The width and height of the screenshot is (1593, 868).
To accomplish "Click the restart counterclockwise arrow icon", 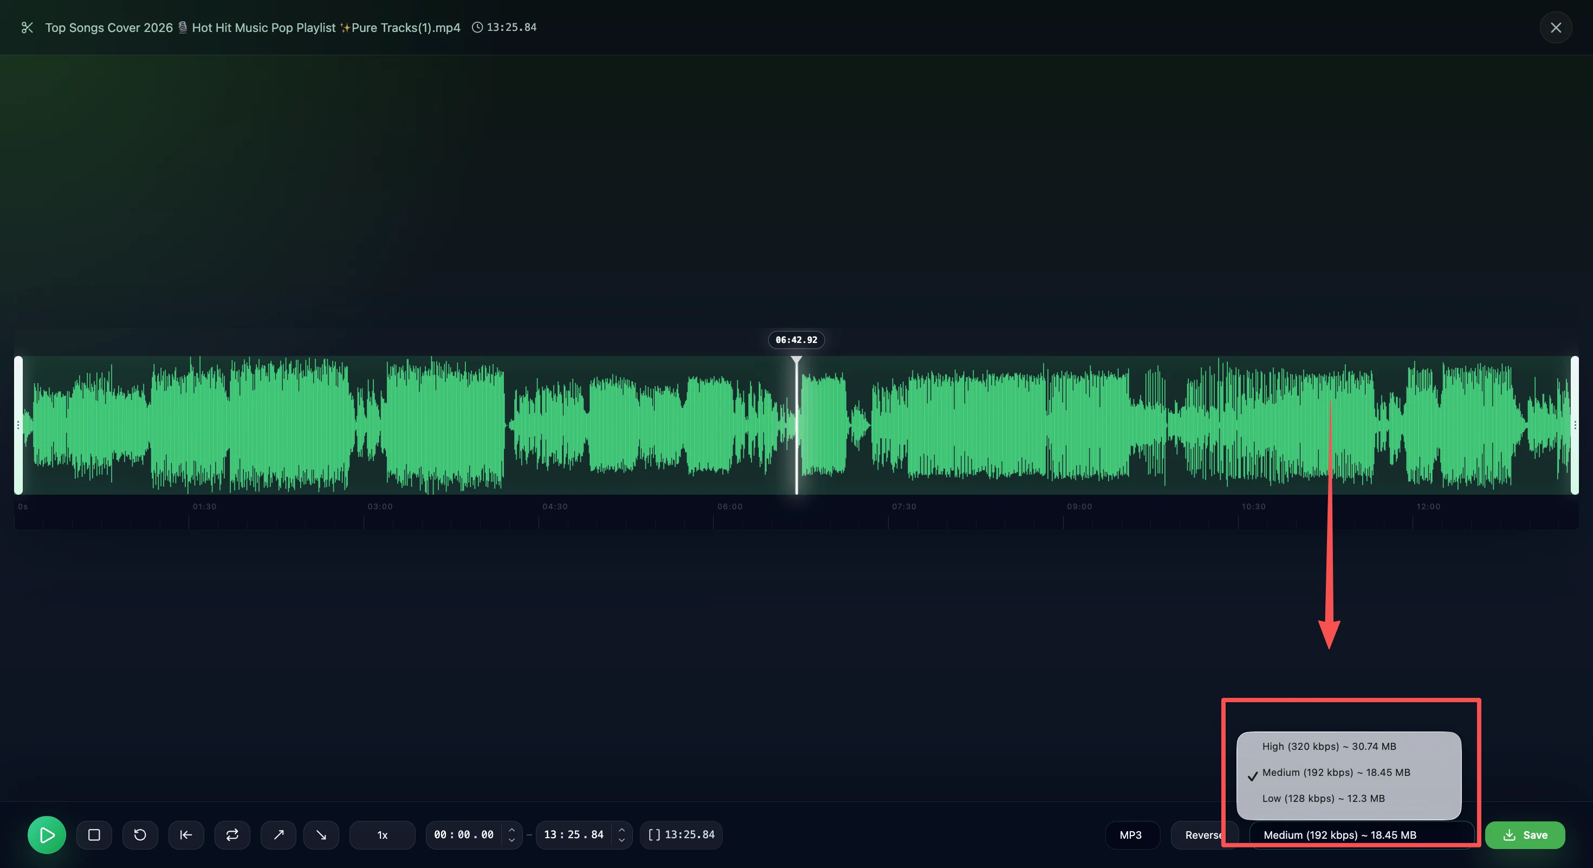I will pyautogui.click(x=140, y=834).
